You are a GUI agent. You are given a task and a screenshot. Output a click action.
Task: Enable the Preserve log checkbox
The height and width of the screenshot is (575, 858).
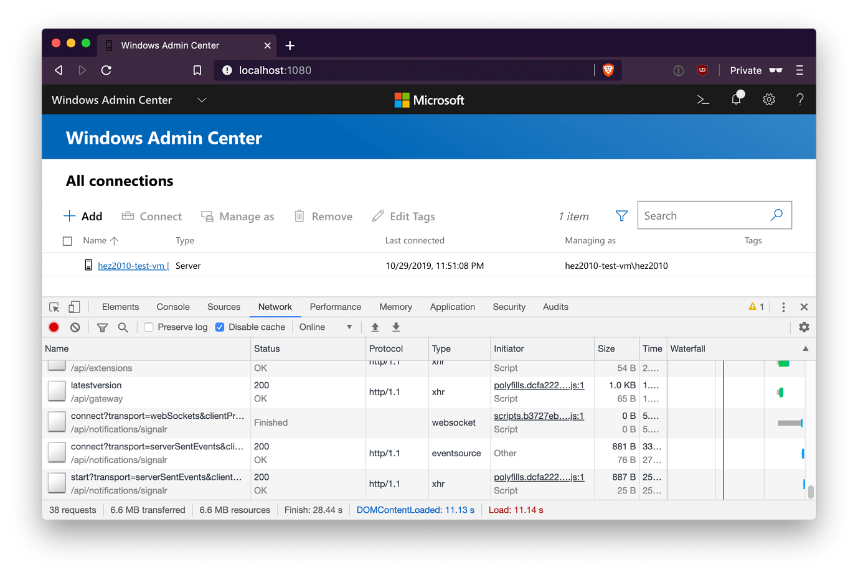coord(149,327)
